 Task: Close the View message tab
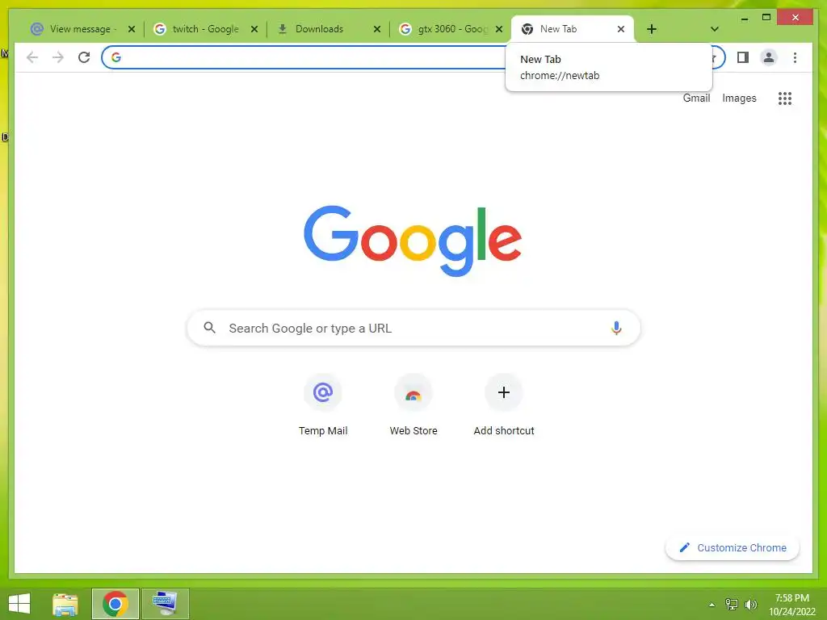[x=132, y=29]
